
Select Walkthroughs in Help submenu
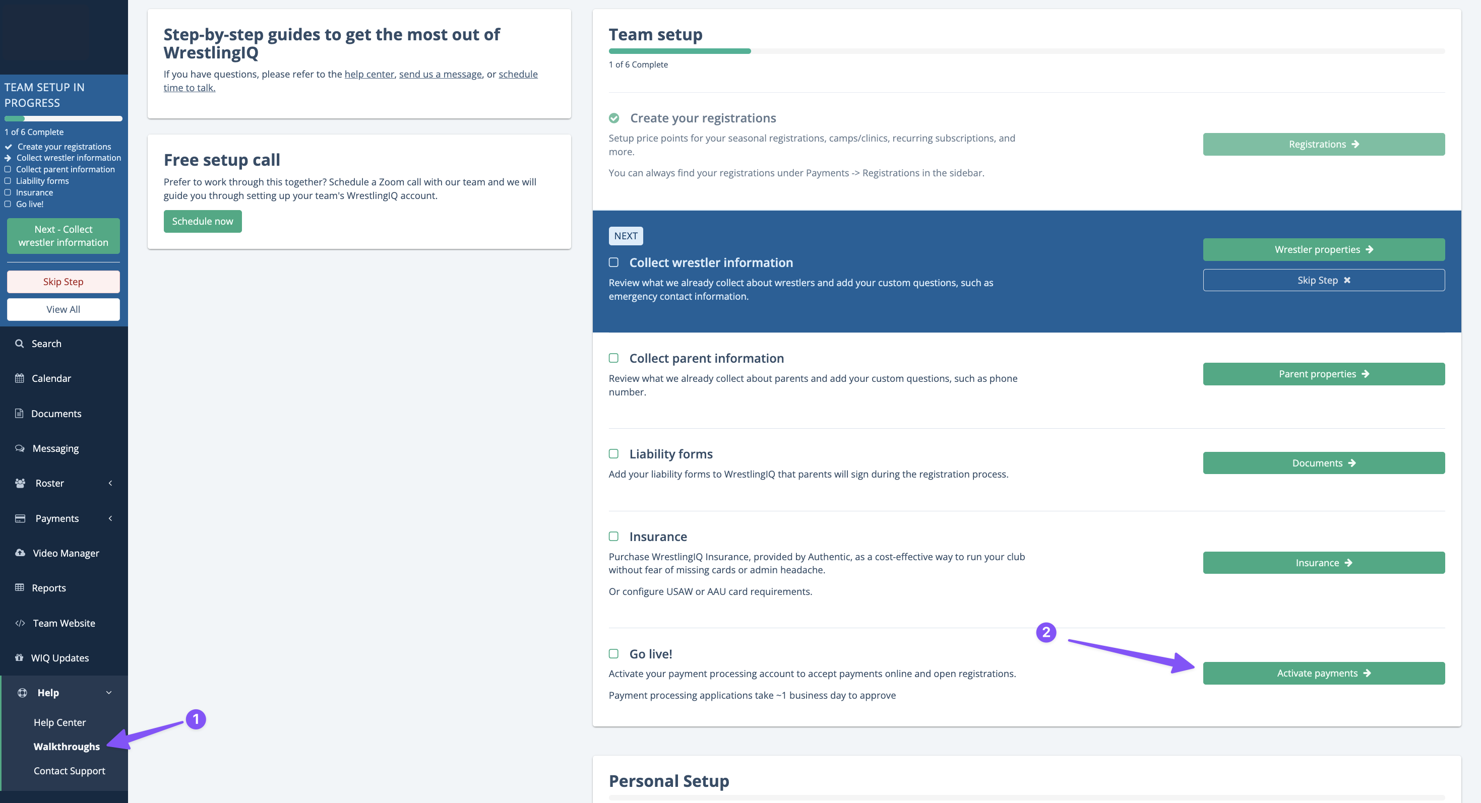coord(67,747)
